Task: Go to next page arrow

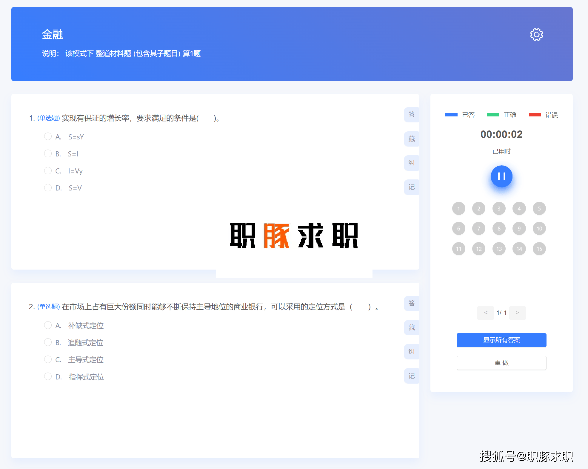Action: point(517,313)
